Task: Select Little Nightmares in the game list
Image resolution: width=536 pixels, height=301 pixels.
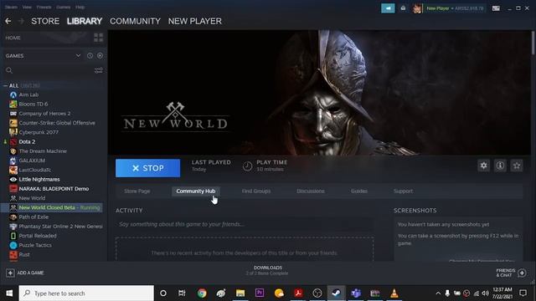Action: pyautogui.click(x=39, y=179)
